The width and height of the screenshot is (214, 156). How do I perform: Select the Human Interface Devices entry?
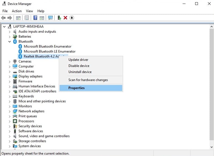[37, 86]
